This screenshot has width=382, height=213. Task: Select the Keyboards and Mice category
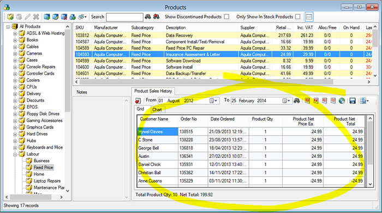click(45, 147)
